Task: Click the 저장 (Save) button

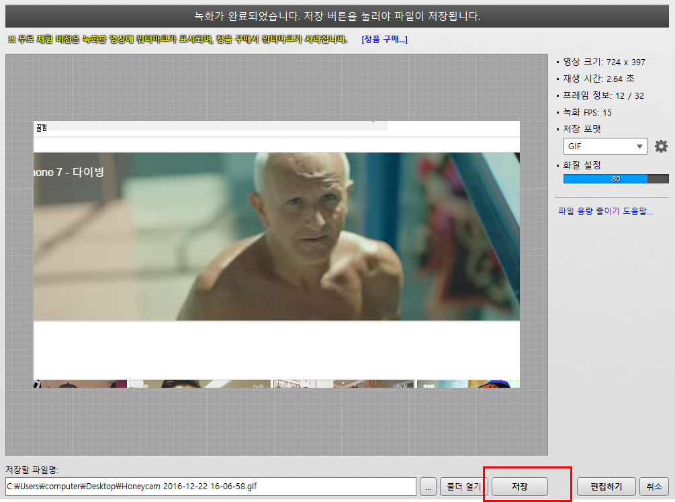Action: tap(520, 487)
